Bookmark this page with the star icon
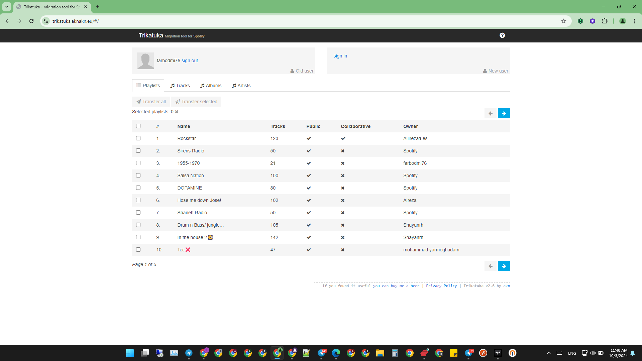Viewport: 642px width, 361px height. 564,21
